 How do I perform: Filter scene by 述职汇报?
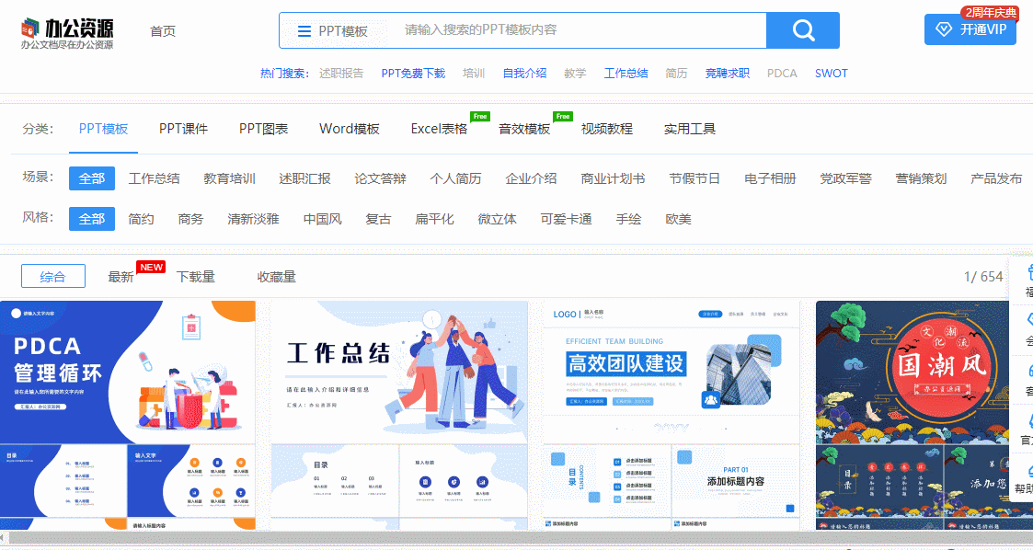pos(305,178)
